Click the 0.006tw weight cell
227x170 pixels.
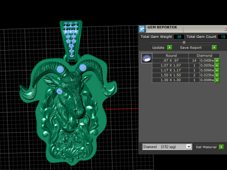tap(207, 70)
